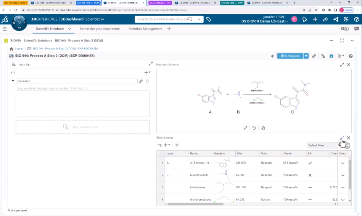Screen dimensions: 362x216
Task: Open the add-section plus dropdown in Write-Up
Action: [x=148, y=73]
